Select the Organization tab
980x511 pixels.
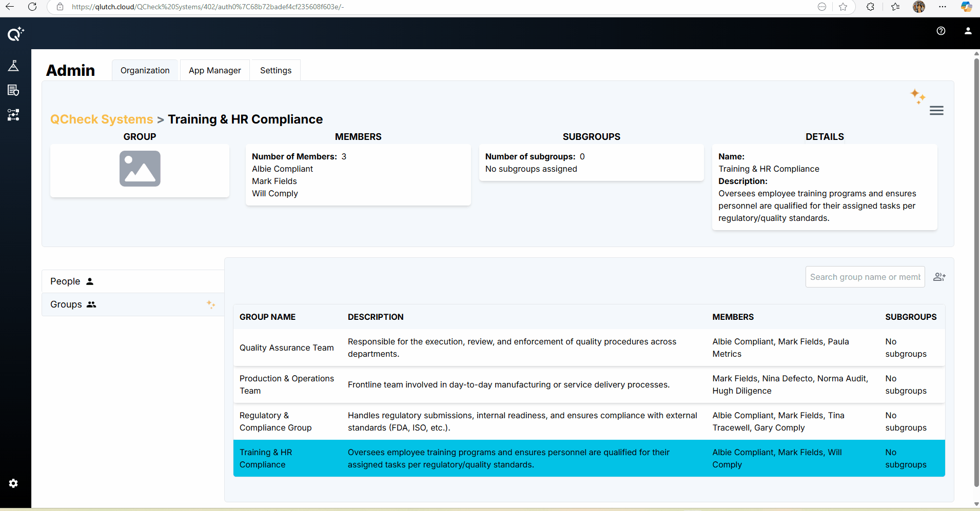(x=145, y=70)
